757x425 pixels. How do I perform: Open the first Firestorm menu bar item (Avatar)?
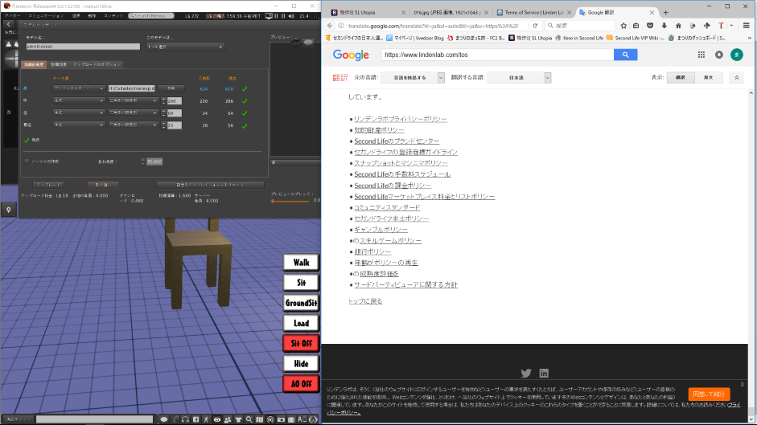[13, 16]
